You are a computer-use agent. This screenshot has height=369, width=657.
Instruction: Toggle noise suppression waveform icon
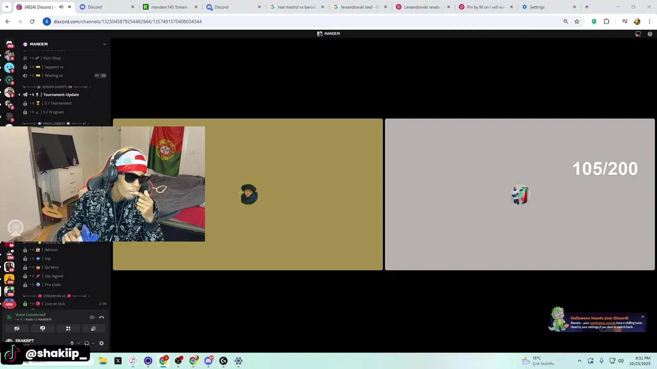92,317
